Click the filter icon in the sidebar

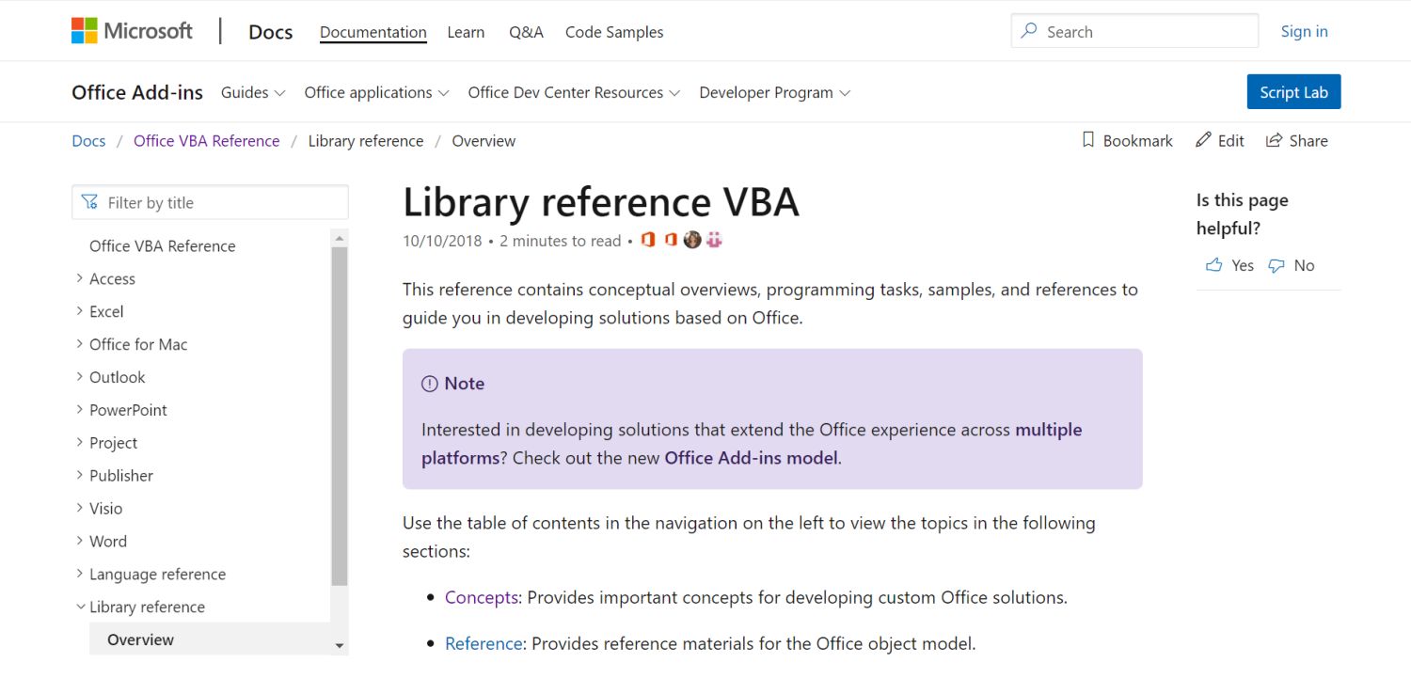pos(90,201)
